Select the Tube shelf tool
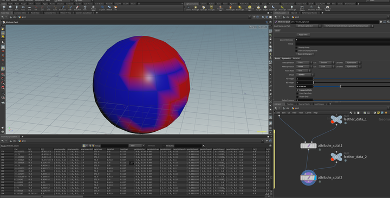The height and width of the screenshot is (198, 390). coord(17,8)
